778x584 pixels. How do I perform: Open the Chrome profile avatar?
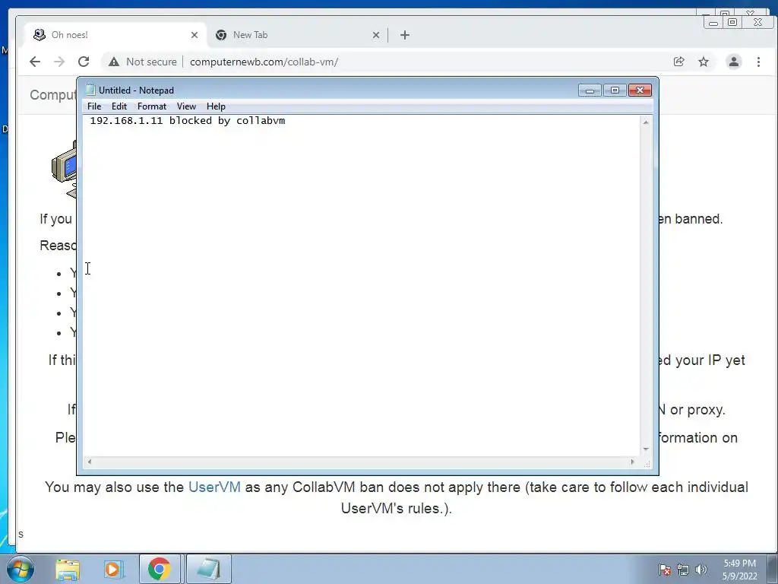click(733, 62)
